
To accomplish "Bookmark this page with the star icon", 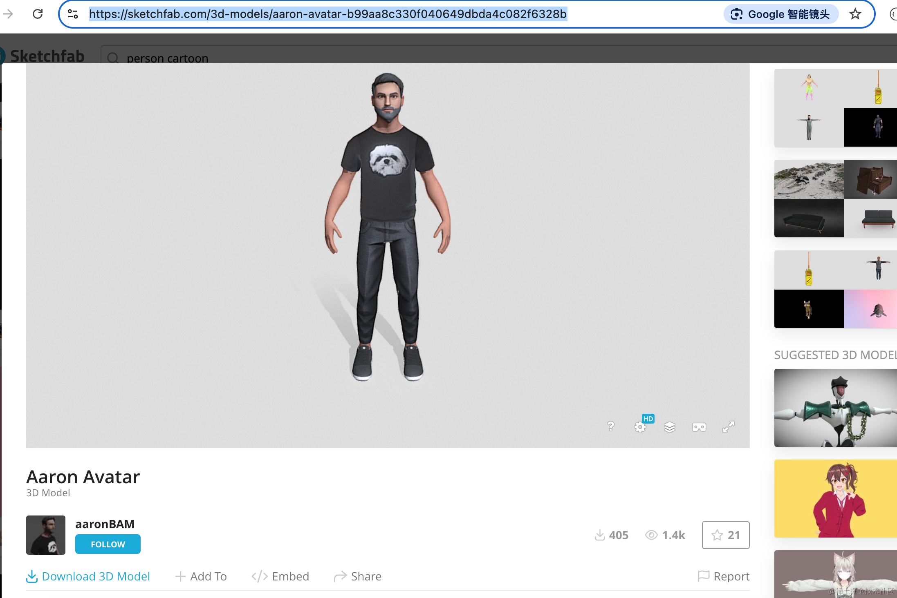I will tap(855, 14).
